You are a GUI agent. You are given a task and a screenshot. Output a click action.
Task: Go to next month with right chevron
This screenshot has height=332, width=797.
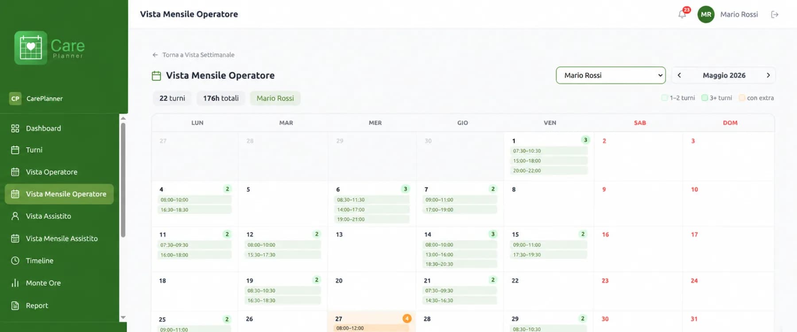click(768, 75)
